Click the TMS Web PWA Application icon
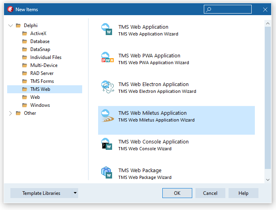 (x=107, y=57)
